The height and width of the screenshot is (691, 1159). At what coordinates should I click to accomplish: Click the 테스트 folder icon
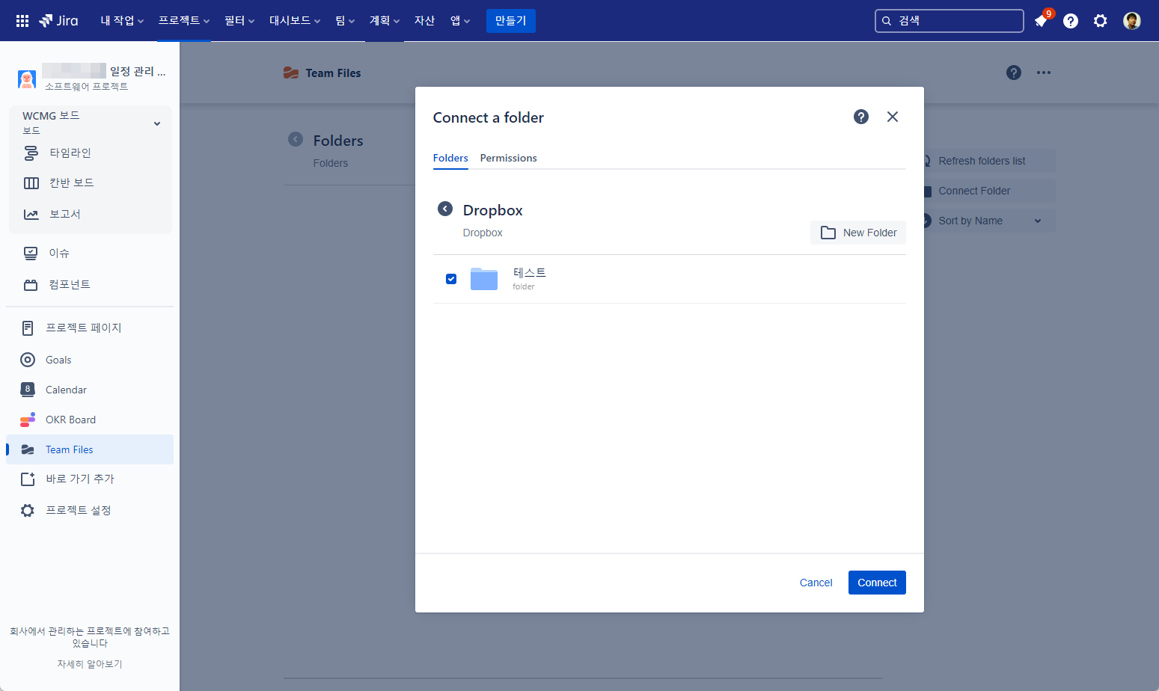pyautogui.click(x=484, y=279)
